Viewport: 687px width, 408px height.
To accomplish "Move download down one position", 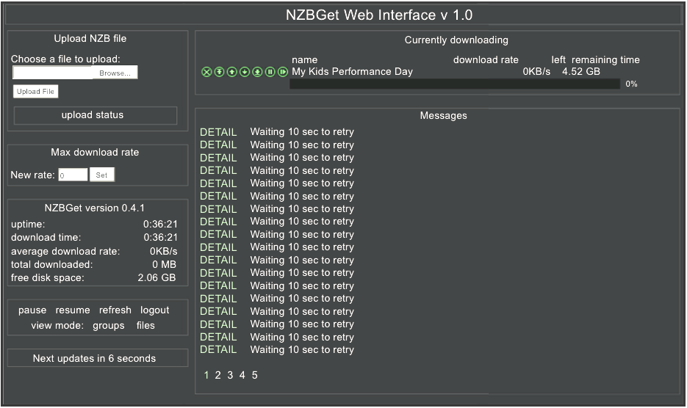I will [x=245, y=72].
